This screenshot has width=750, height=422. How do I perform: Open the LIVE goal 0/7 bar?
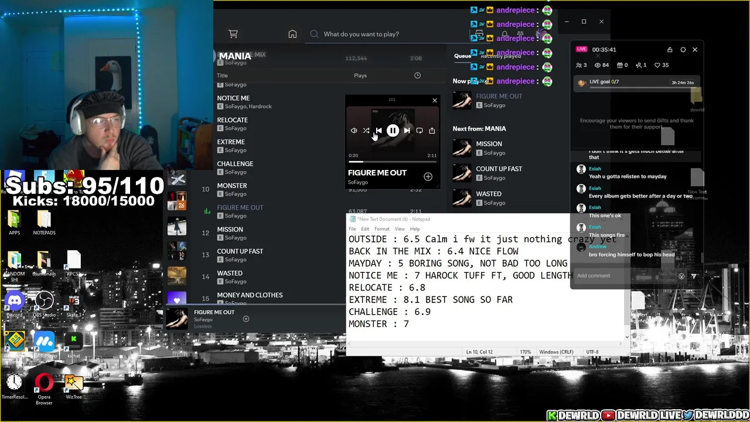point(636,83)
